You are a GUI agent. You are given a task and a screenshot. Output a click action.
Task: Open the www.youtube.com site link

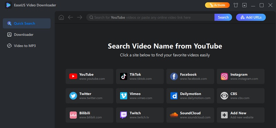[92, 79]
